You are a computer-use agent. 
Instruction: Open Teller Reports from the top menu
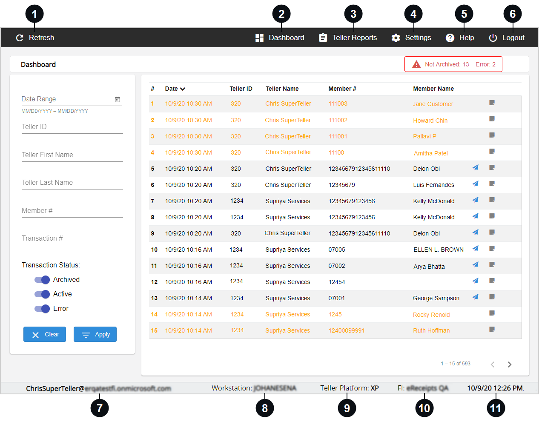coord(348,38)
